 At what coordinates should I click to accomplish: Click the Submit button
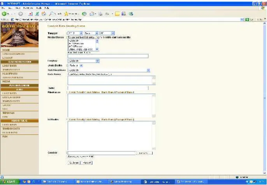(x=74, y=163)
